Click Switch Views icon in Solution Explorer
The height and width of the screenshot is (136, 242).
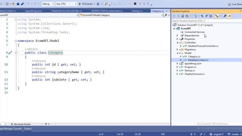(187, 16)
